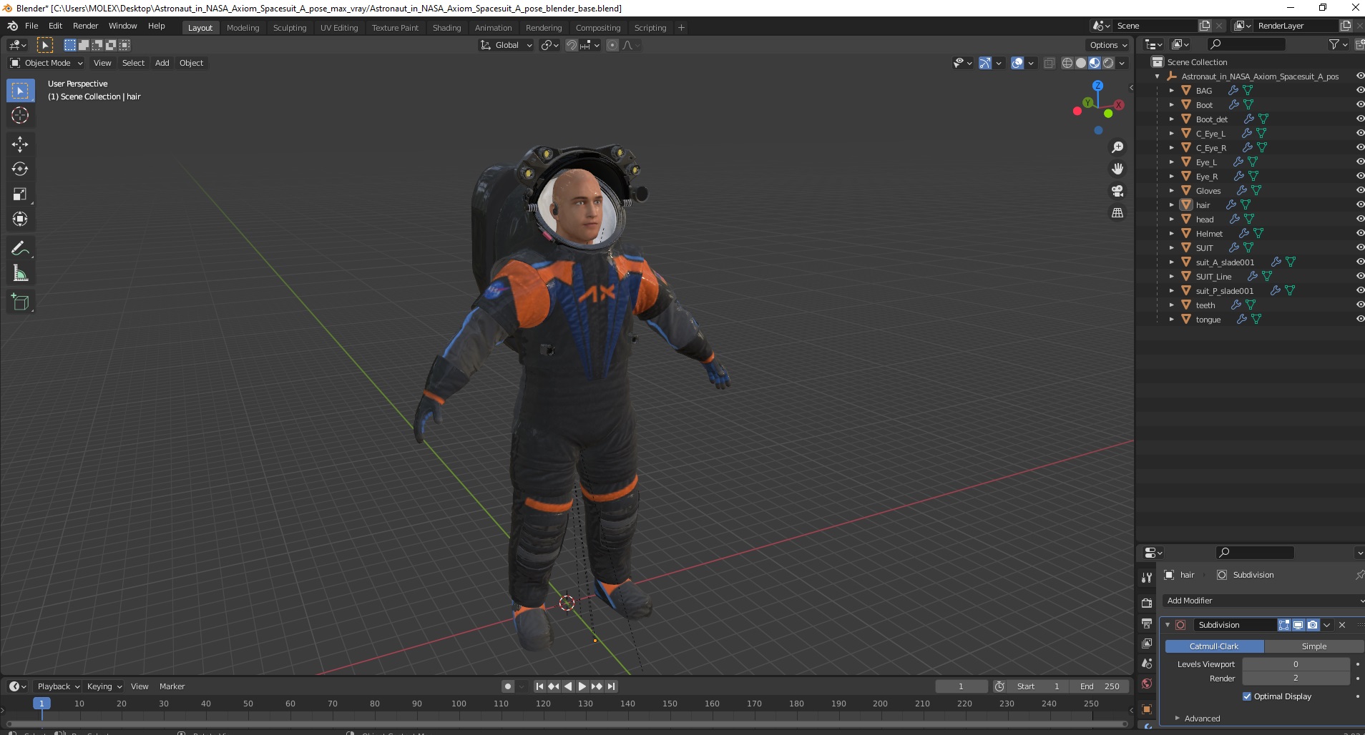
Task: Toggle snapping magnet icon
Action: pos(571,45)
